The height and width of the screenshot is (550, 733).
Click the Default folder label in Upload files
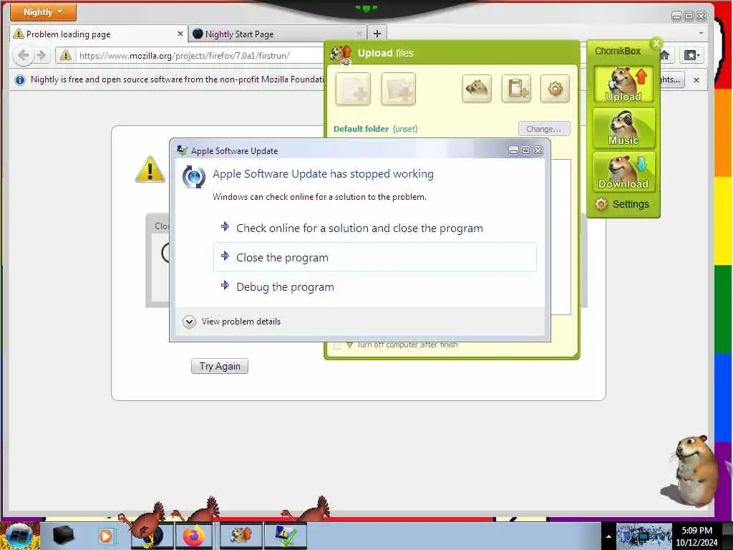(361, 129)
